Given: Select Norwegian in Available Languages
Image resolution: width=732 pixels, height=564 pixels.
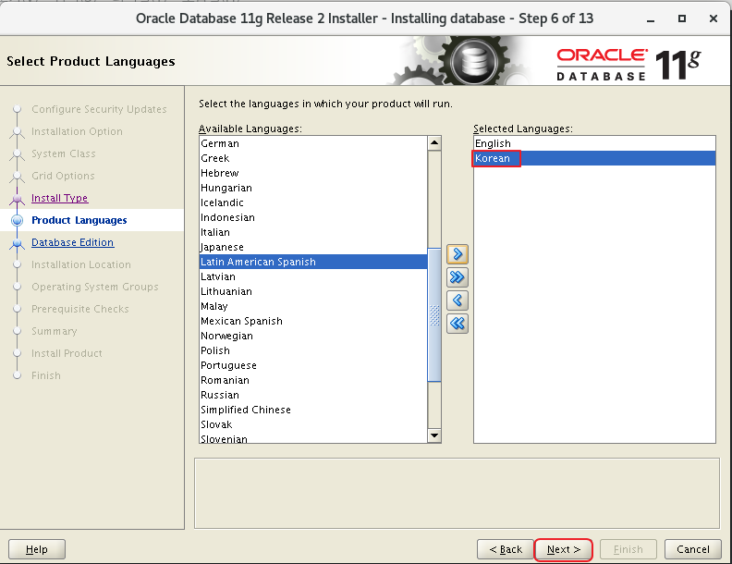Looking at the screenshot, I should tap(312, 336).
